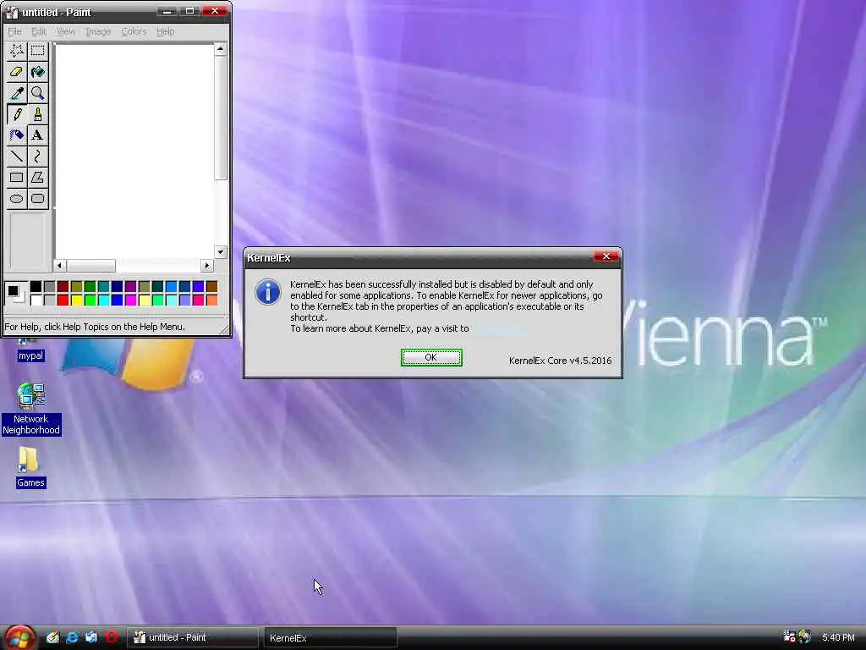Select the Rounded Rectangle shape tool

37,198
